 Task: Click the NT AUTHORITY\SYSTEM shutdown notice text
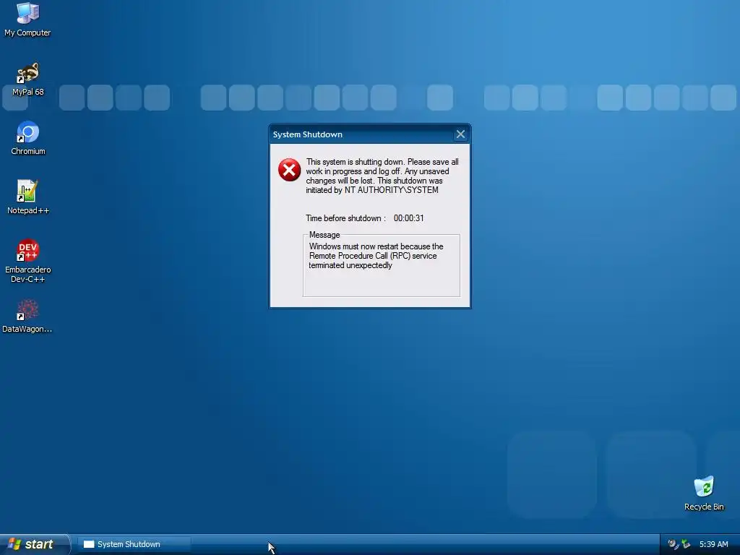point(382,176)
